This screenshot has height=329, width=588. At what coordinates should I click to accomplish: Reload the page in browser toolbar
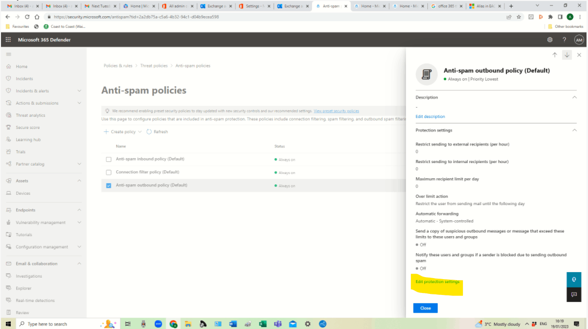[x=27, y=17]
